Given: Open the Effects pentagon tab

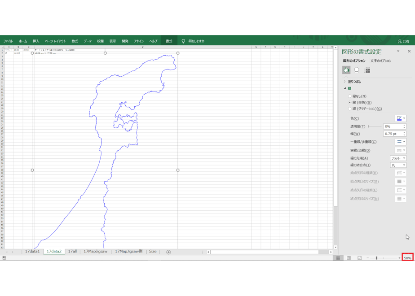Looking at the screenshot, I should point(357,70).
